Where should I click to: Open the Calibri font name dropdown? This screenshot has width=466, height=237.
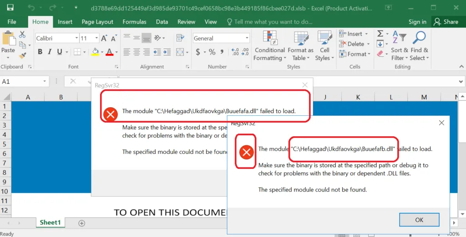[76, 38]
